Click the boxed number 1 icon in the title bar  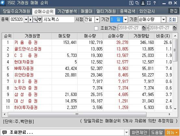(131, 3)
